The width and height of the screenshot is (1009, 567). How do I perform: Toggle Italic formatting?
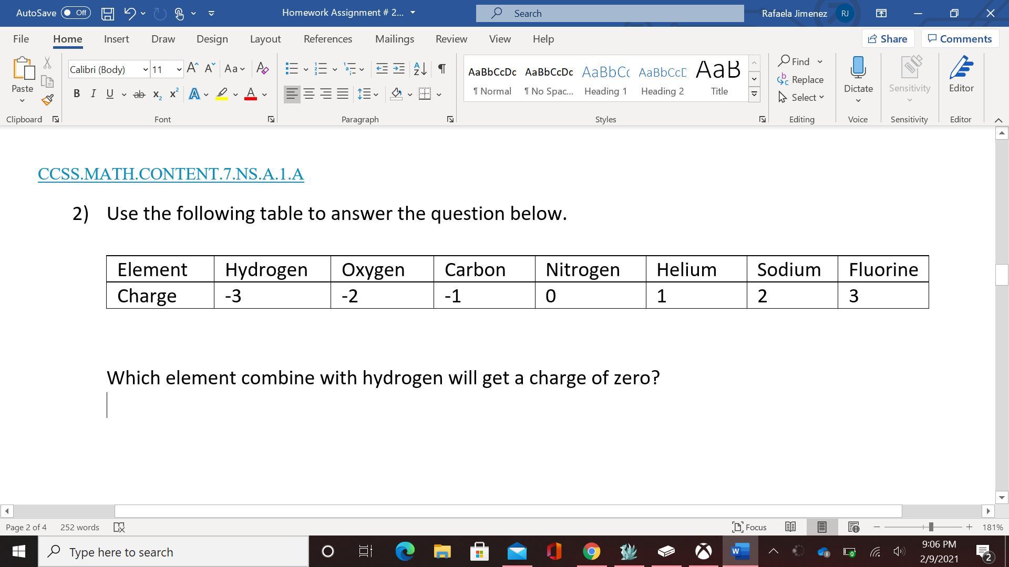(93, 94)
